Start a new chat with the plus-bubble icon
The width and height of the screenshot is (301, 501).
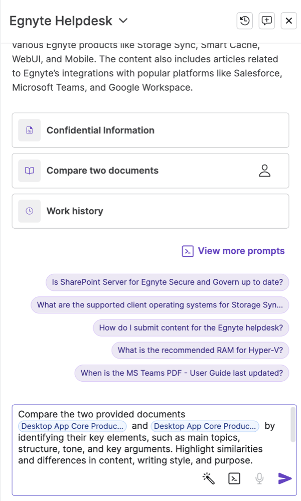[266, 21]
